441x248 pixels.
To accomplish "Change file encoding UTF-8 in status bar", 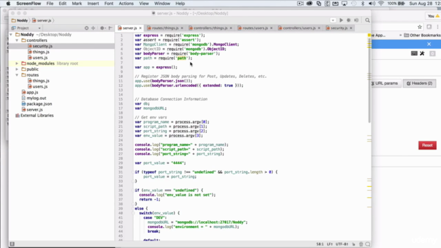I will pyautogui.click(x=342, y=244).
